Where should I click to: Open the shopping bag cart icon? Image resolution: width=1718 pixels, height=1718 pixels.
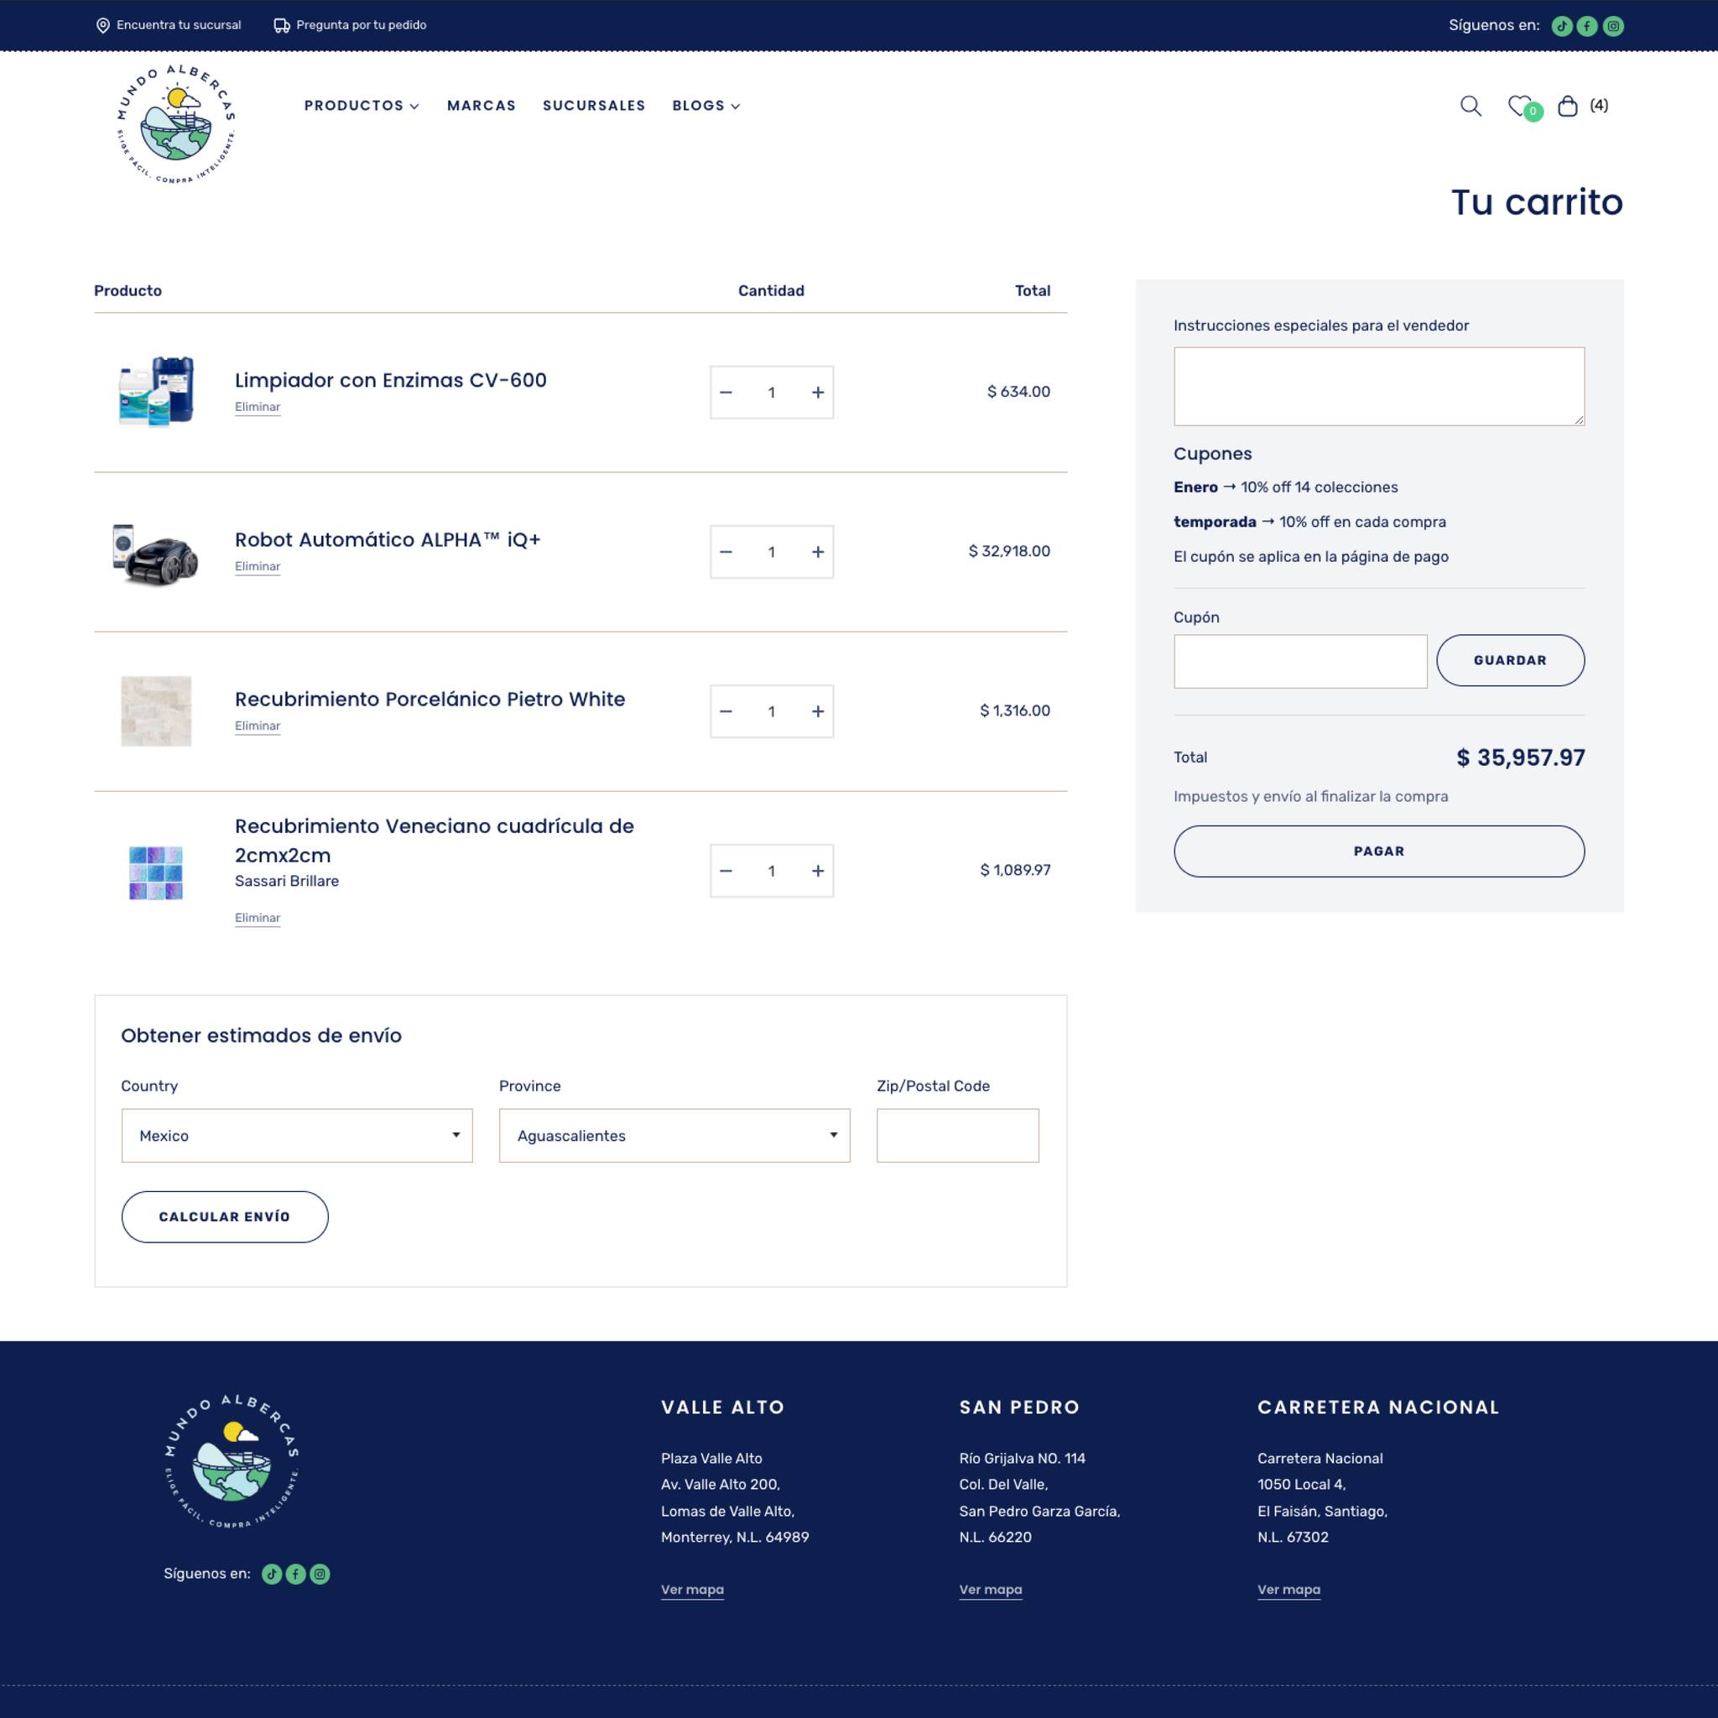[1568, 106]
